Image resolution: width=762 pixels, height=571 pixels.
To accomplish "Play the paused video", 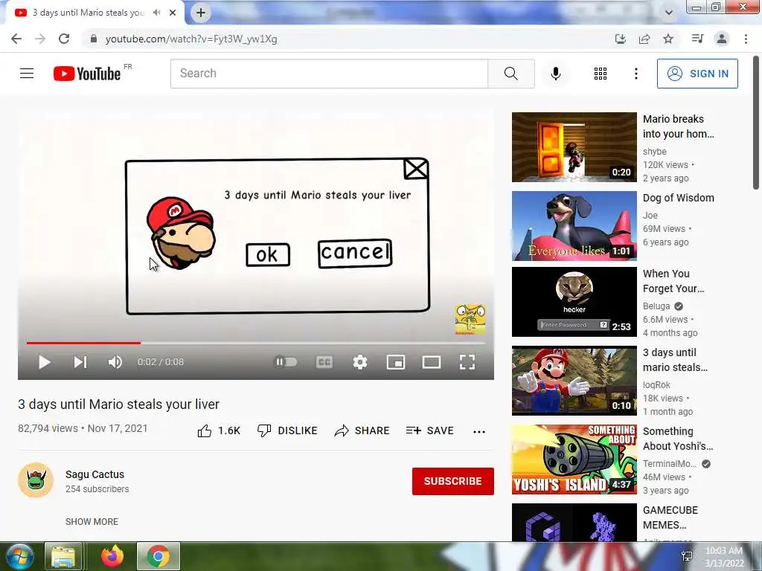I will (x=44, y=362).
